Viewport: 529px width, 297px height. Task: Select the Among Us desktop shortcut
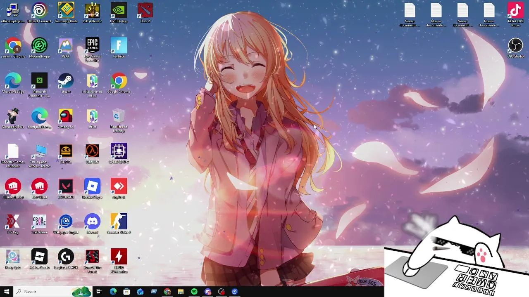point(66,119)
